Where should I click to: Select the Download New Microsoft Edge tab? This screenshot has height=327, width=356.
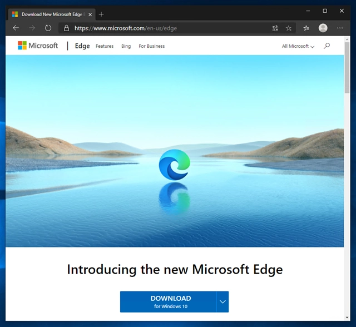52,14
